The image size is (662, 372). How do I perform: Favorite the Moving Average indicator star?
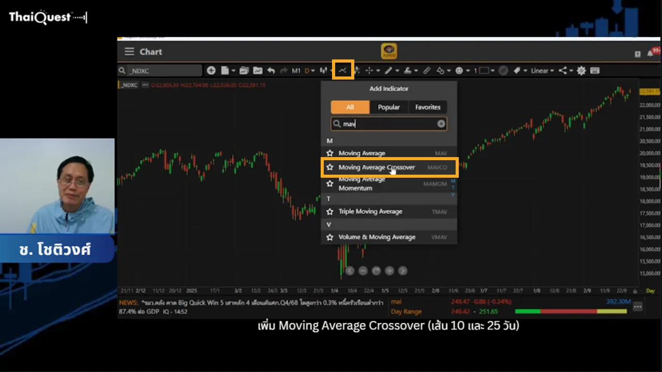(330, 153)
